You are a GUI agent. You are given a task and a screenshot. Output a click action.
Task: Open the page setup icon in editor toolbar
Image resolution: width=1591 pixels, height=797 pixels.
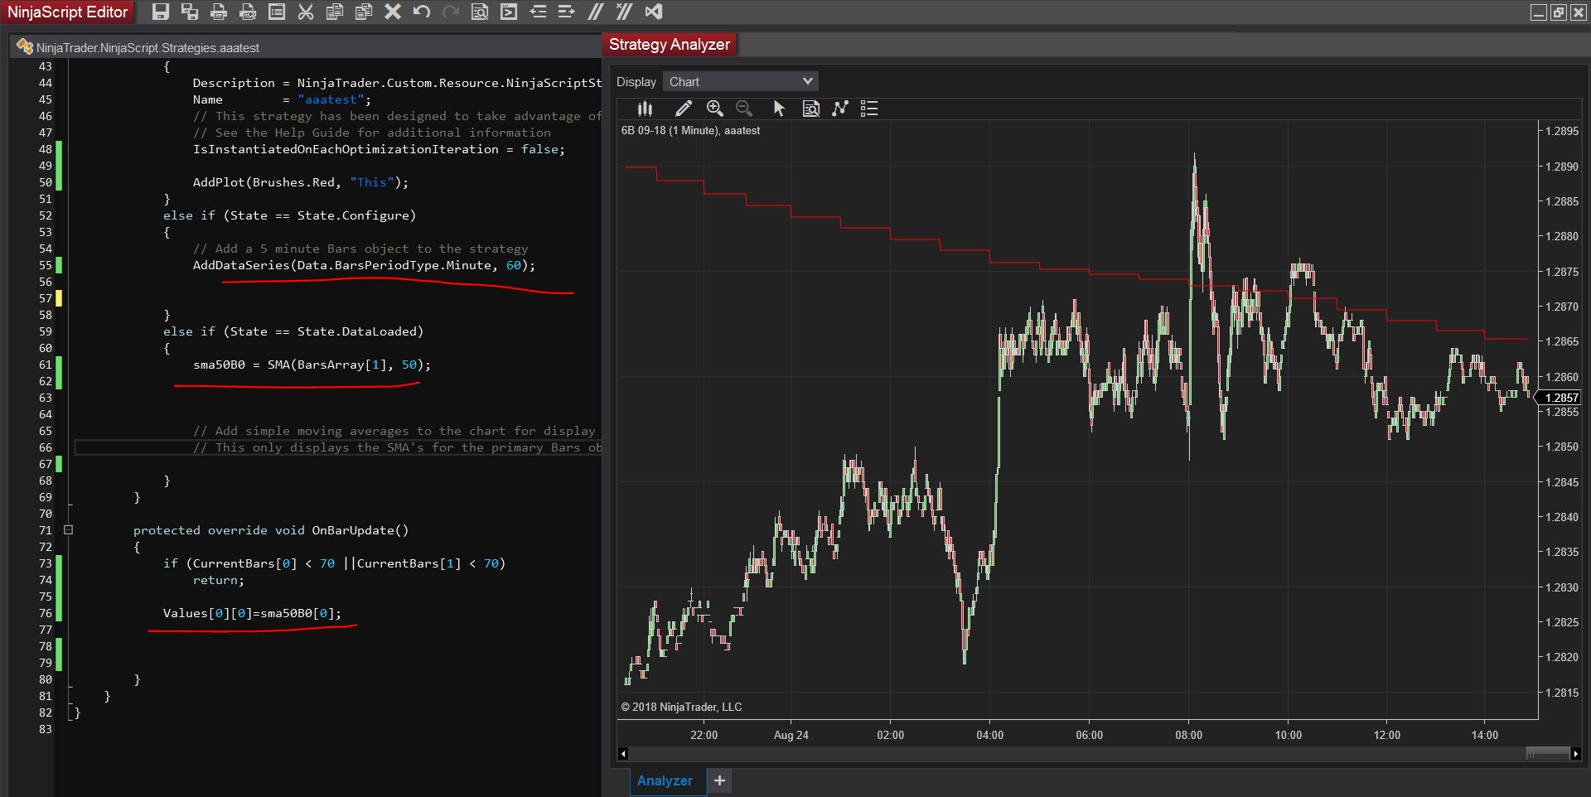277,12
